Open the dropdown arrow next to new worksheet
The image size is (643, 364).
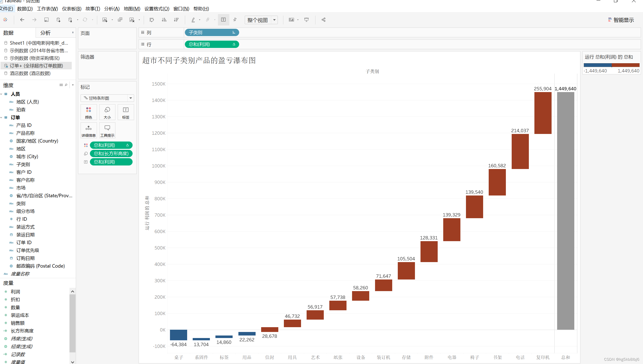112,20
